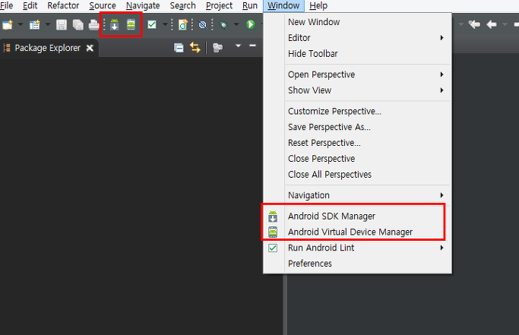Screen dimensions: 519x335
Task: Open Preferences from the Window menu
Action: [357, 264]
